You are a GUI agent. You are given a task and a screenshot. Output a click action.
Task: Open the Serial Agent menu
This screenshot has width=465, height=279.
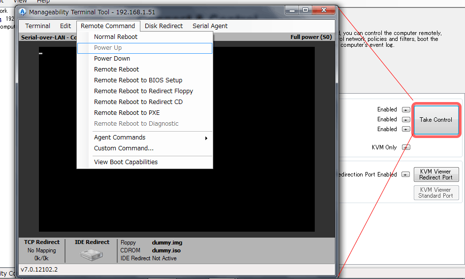coord(210,26)
